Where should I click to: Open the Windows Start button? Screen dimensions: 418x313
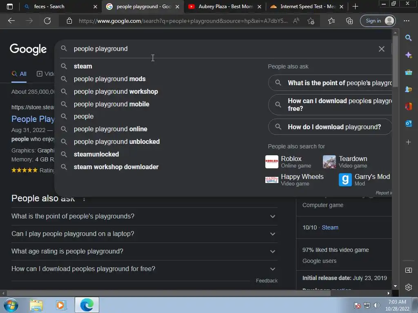click(11, 305)
